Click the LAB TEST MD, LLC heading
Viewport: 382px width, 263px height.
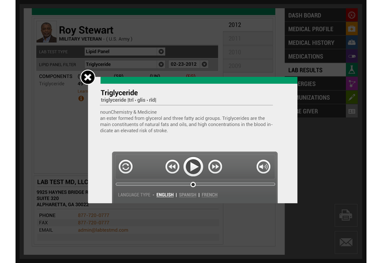click(62, 182)
